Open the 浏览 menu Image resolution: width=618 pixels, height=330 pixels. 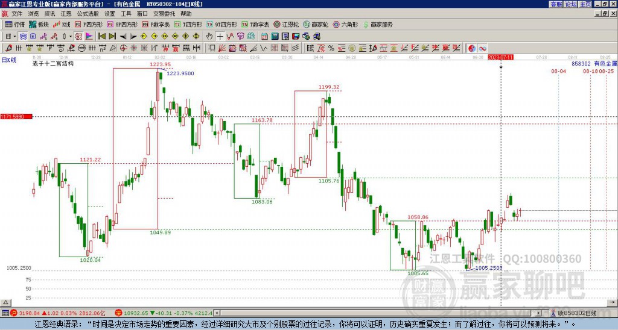point(33,14)
